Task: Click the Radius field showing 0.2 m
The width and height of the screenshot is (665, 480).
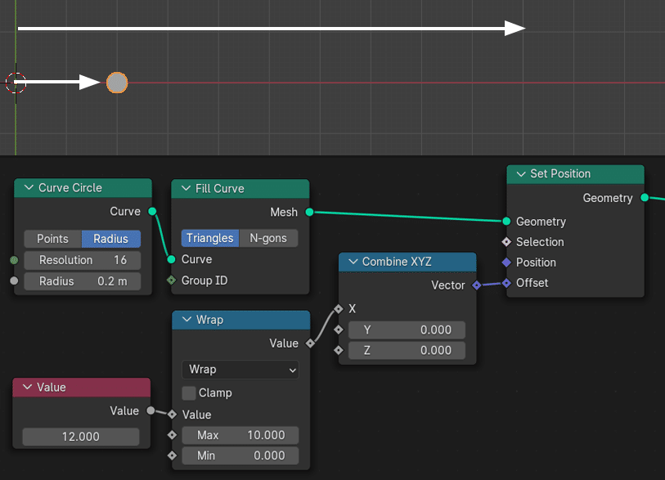Action: coord(83,281)
